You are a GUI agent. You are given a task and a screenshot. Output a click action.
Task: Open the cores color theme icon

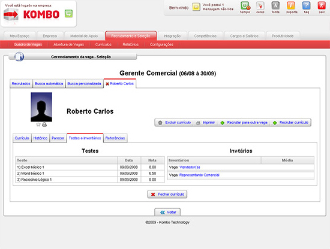(x=260, y=5)
